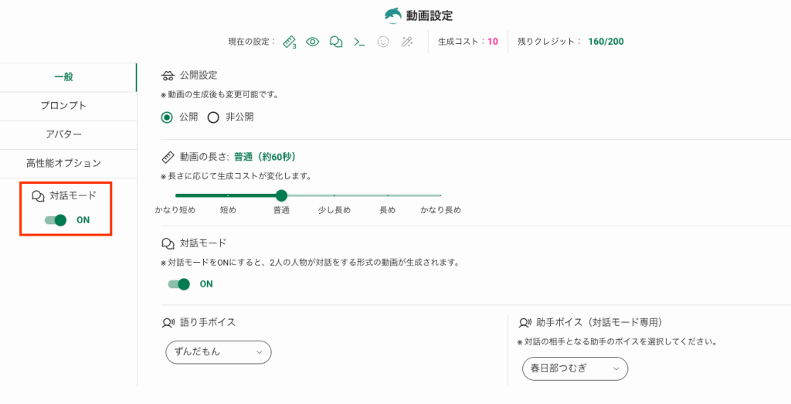Click the greyed smiley avatar icon

pos(383,42)
